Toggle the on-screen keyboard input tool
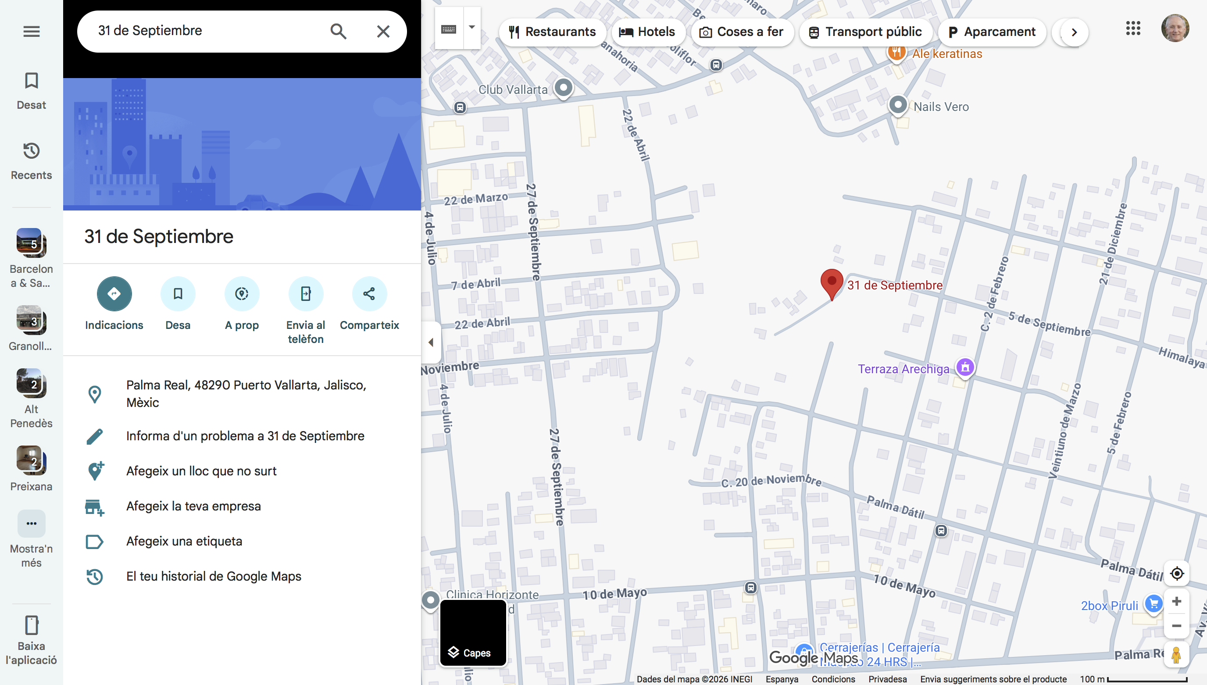Viewport: 1207px width, 685px height. pyautogui.click(x=449, y=29)
